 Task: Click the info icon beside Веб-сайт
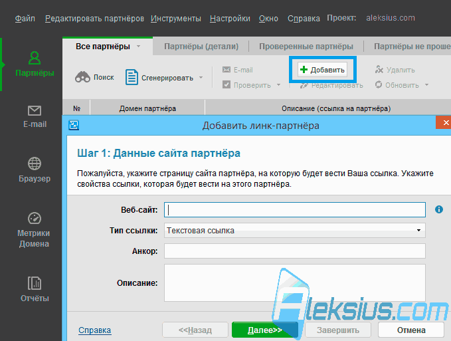[439, 209]
